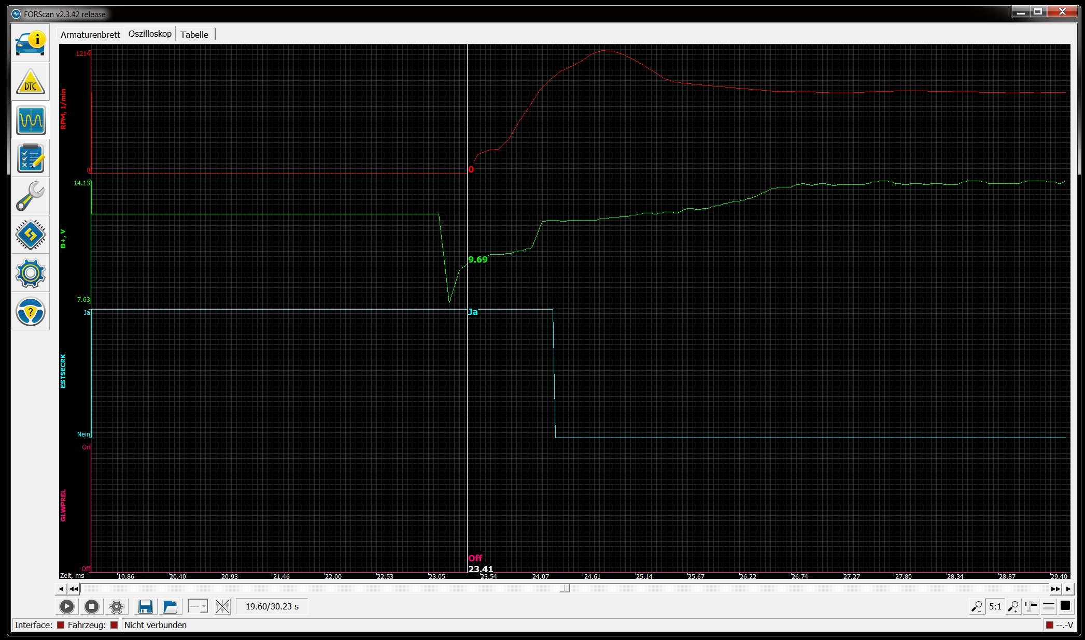1085x640 pixels.
Task: Open the DTC error codes section
Action: coord(31,82)
